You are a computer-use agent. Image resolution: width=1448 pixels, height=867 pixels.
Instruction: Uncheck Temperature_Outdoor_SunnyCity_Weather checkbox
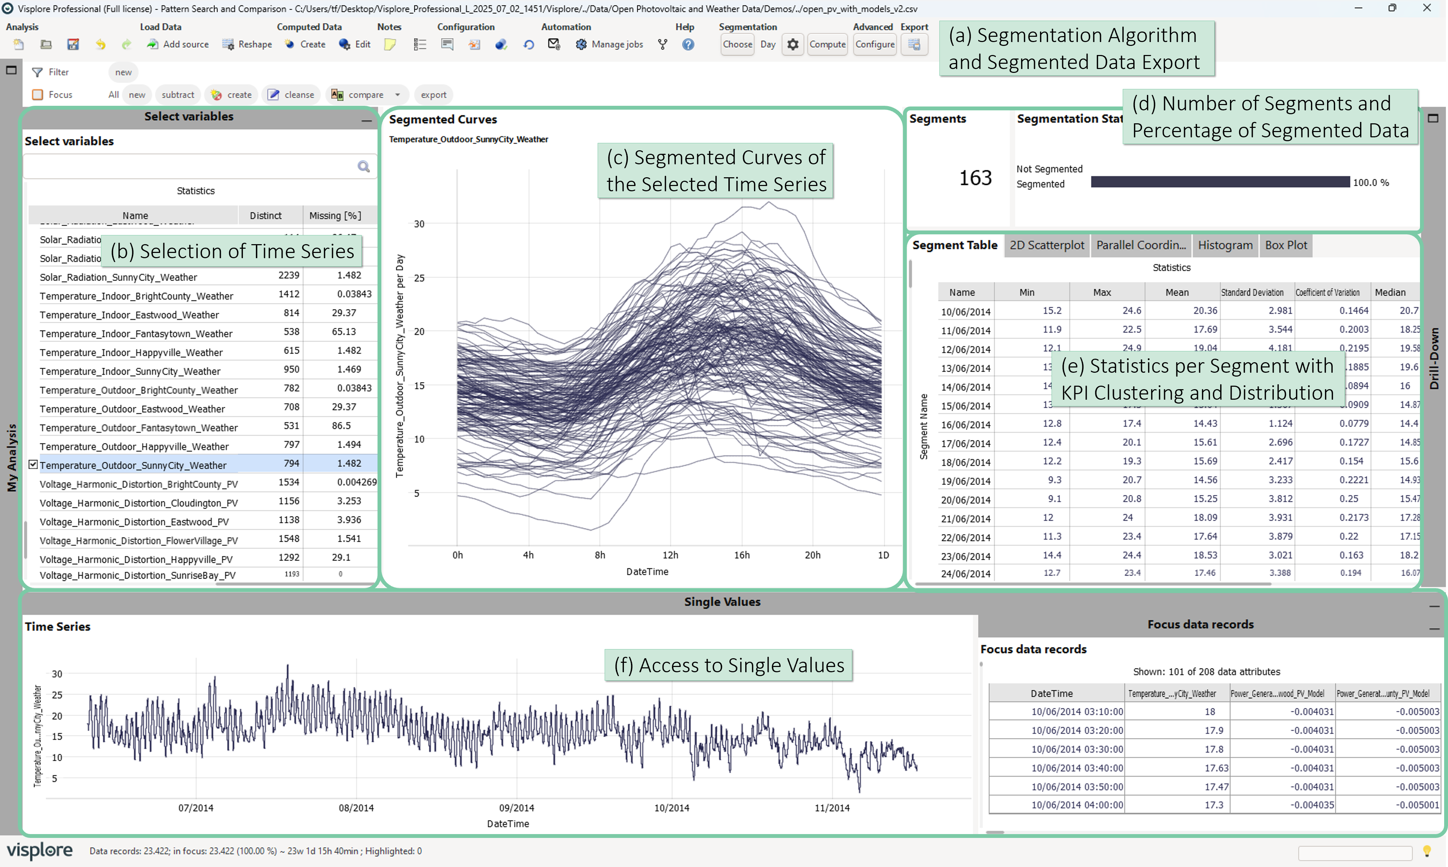(33, 465)
